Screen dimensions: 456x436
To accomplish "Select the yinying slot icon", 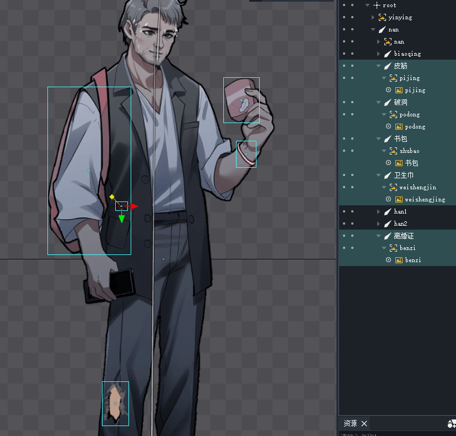I will click(x=382, y=17).
